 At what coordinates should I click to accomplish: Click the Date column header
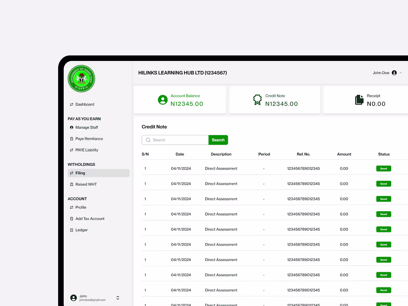point(180,154)
